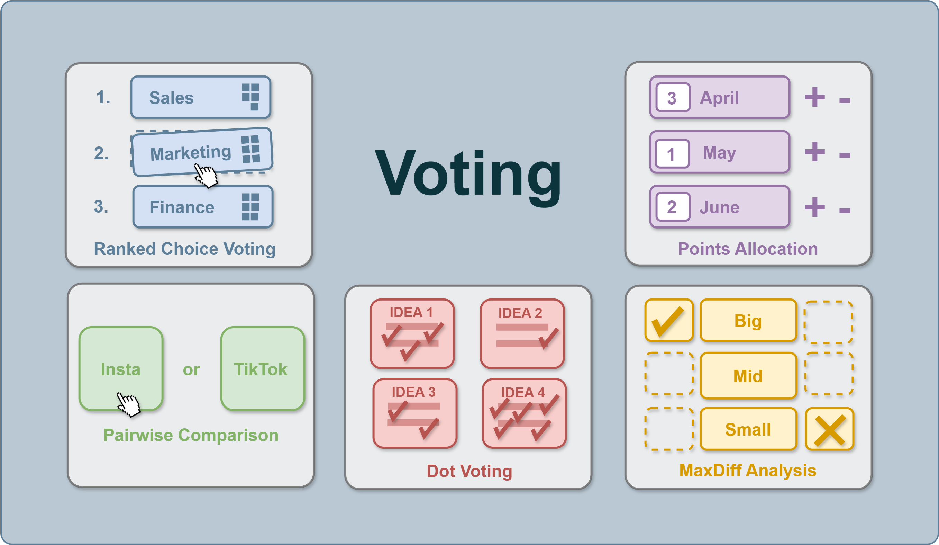Select the IDEA 4 card
The width and height of the screenshot is (939, 545).
524,413
